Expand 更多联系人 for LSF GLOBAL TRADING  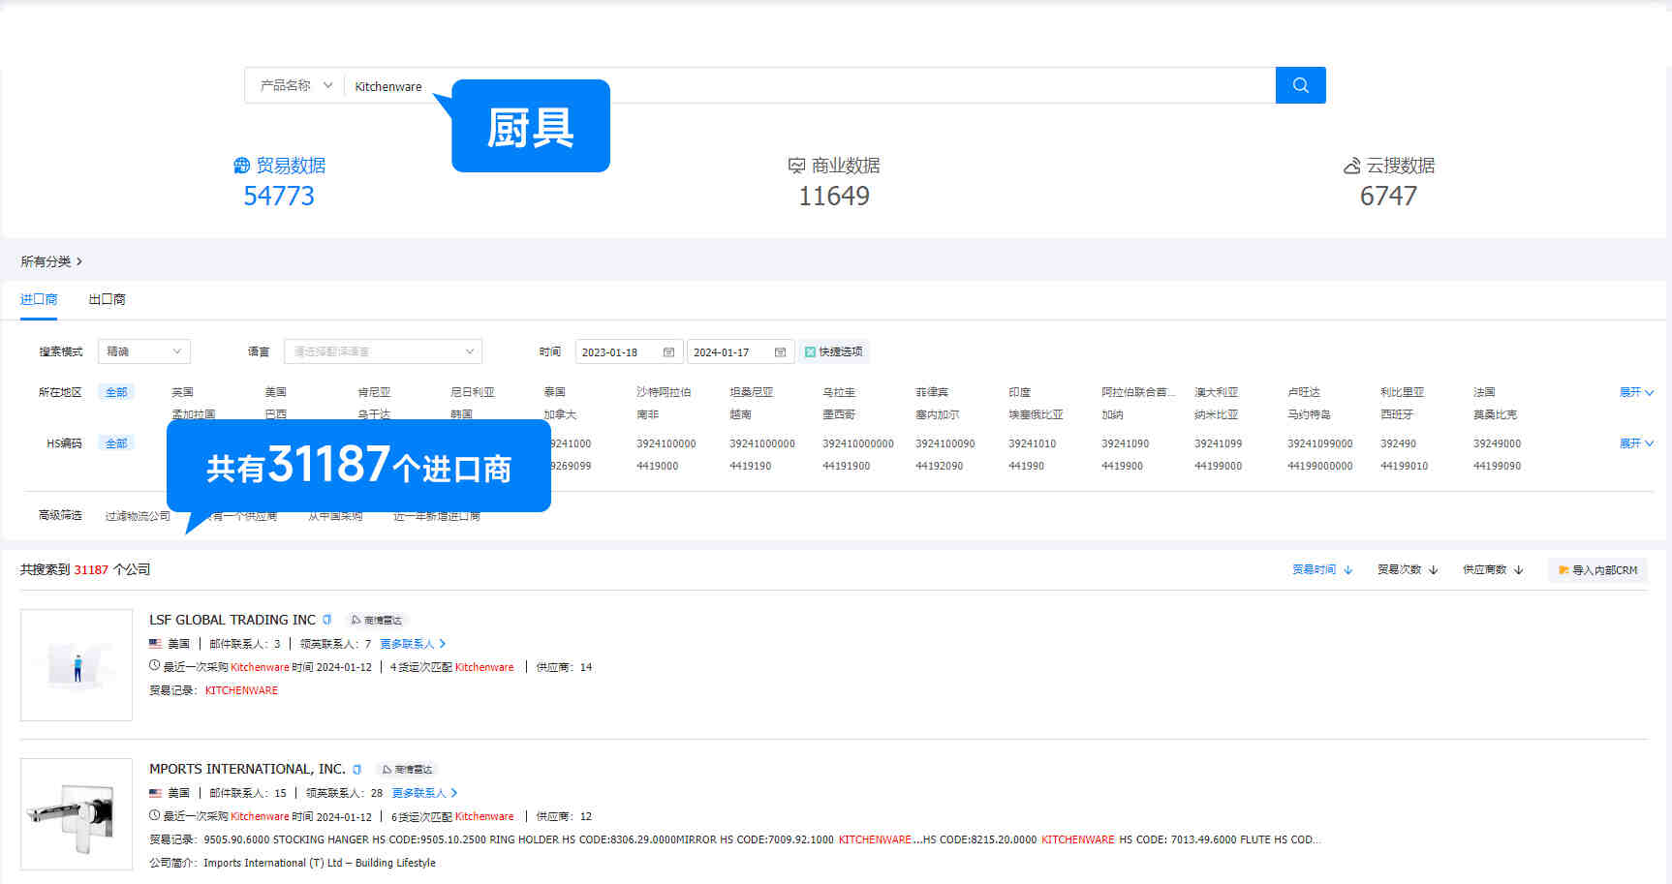pyautogui.click(x=413, y=644)
